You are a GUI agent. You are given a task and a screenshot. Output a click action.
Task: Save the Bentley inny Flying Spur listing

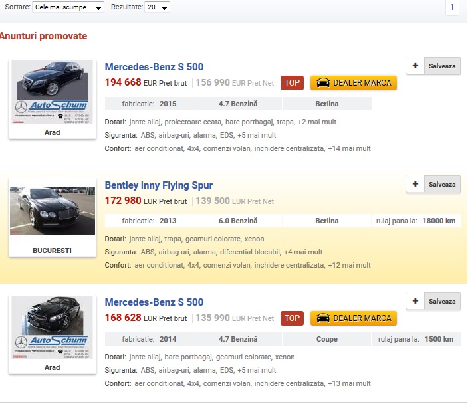pyautogui.click(x=442, y=184)
